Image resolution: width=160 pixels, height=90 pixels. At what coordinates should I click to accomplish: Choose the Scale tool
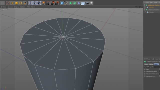(x=16, y=3)
